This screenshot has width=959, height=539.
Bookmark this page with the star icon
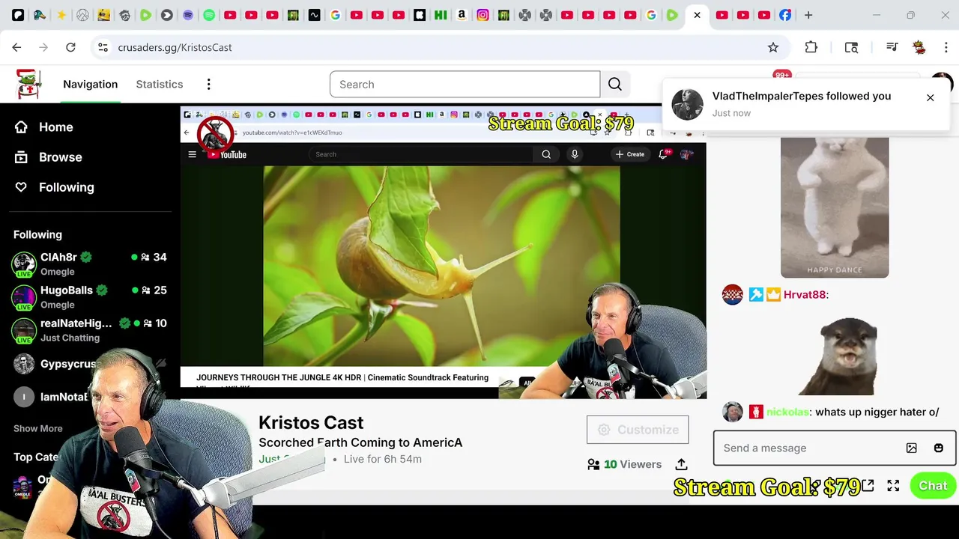pos(773,47)
